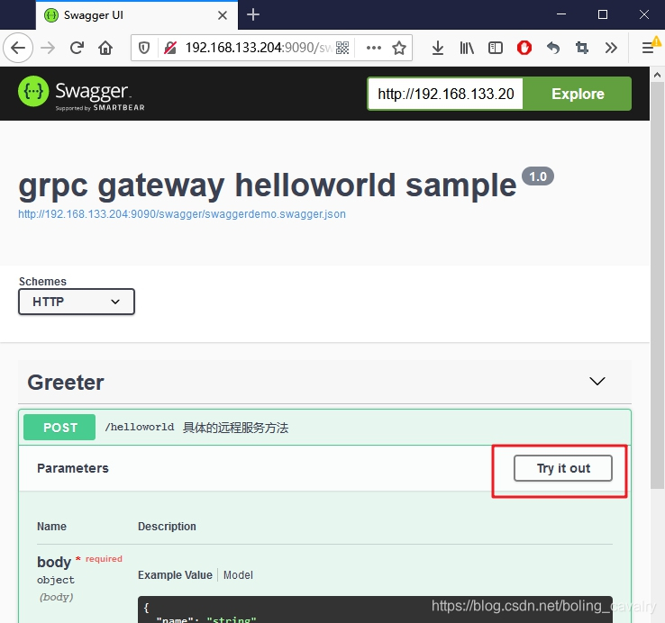This screenshot has height=623, width=665.
Task: Click the Try it out button
Action: (563, 468)
